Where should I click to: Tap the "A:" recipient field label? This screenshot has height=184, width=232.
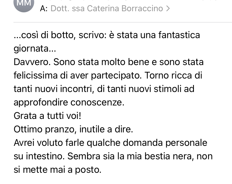pos(44,8)
